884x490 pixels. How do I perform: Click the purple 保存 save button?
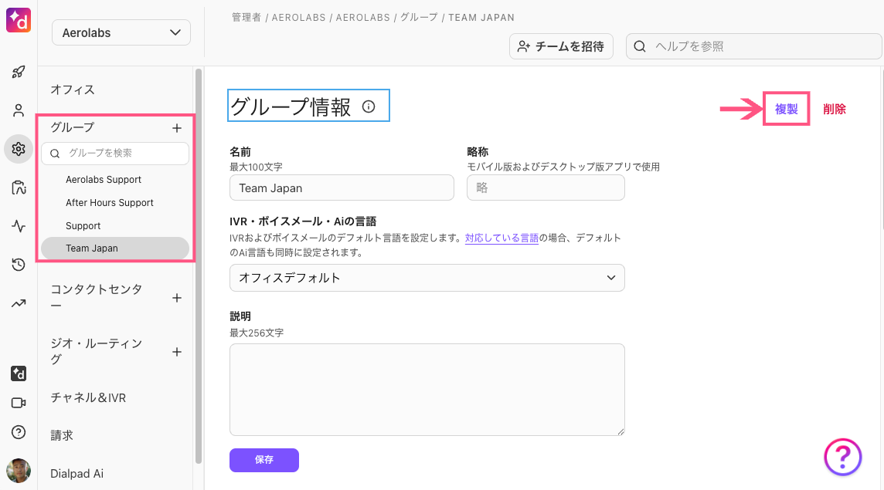(263, 460)
